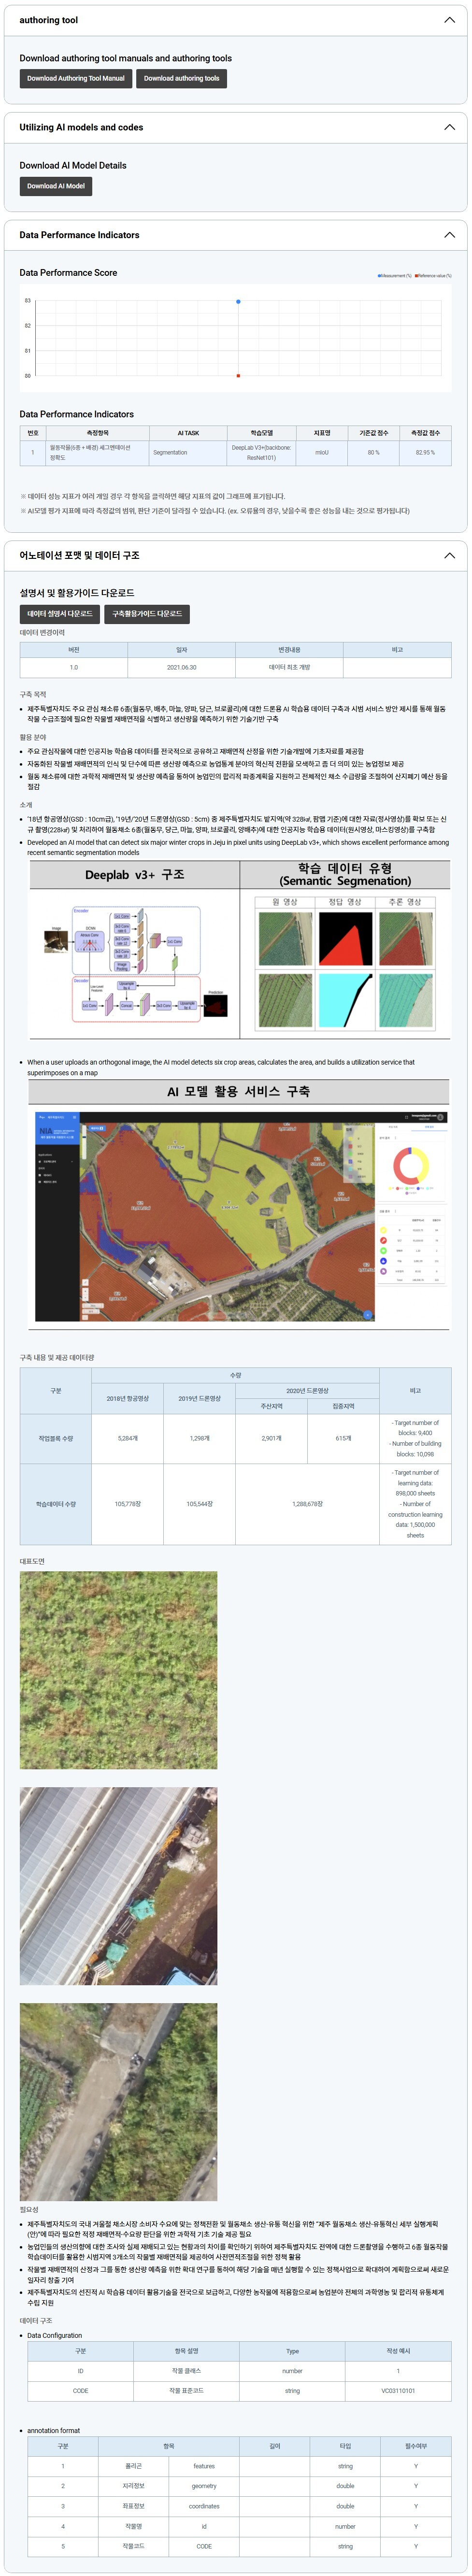This screenshot has width=472, height=2576.
Task: Select the Segmentation cell in the indicators table
Action: tap(170, 452)
